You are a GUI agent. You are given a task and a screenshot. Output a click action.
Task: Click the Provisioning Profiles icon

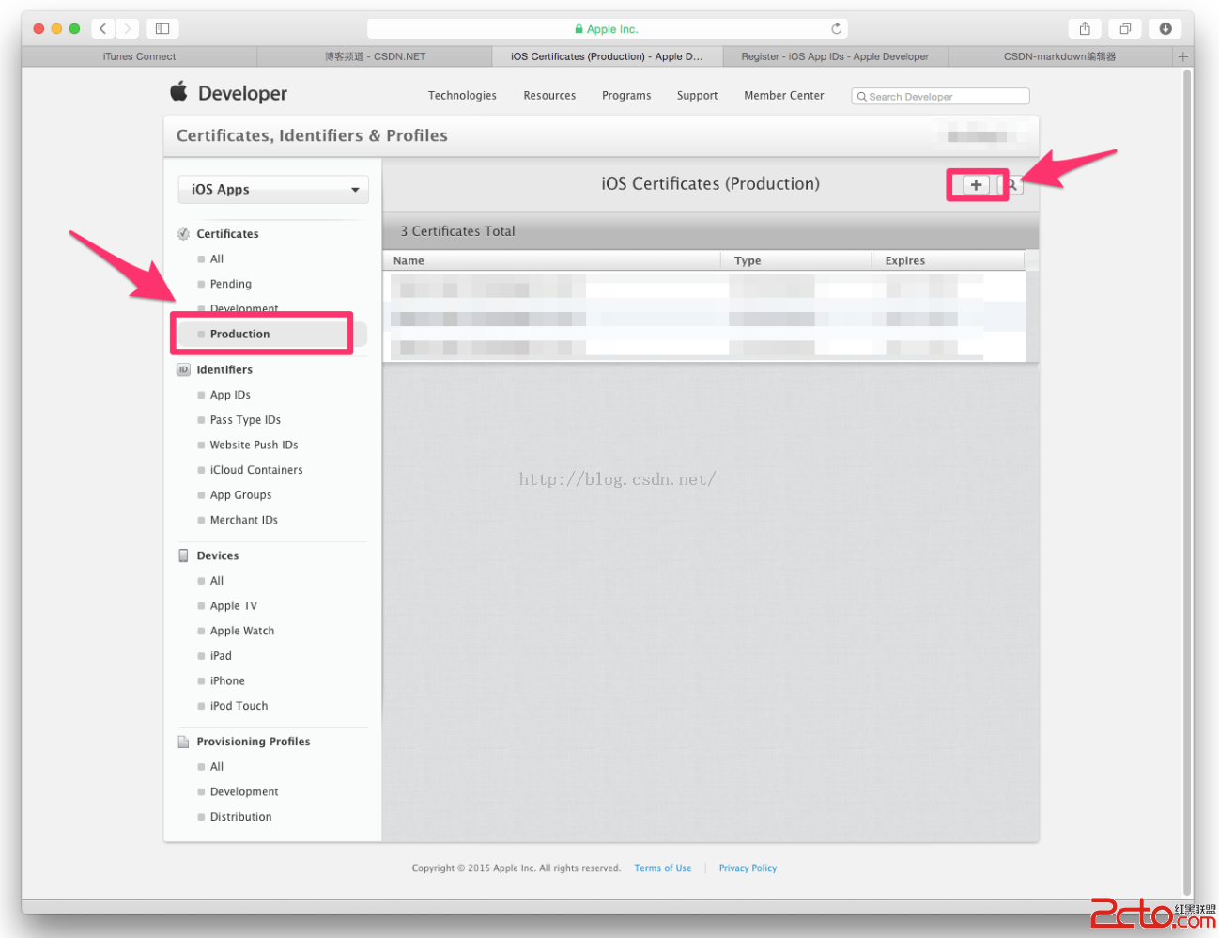[x=183, y=742]
